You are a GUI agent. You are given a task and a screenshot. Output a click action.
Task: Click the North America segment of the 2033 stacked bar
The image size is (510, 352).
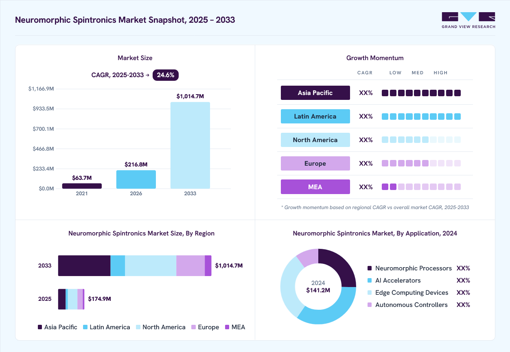pyautogui.click(x=151, y=266)
